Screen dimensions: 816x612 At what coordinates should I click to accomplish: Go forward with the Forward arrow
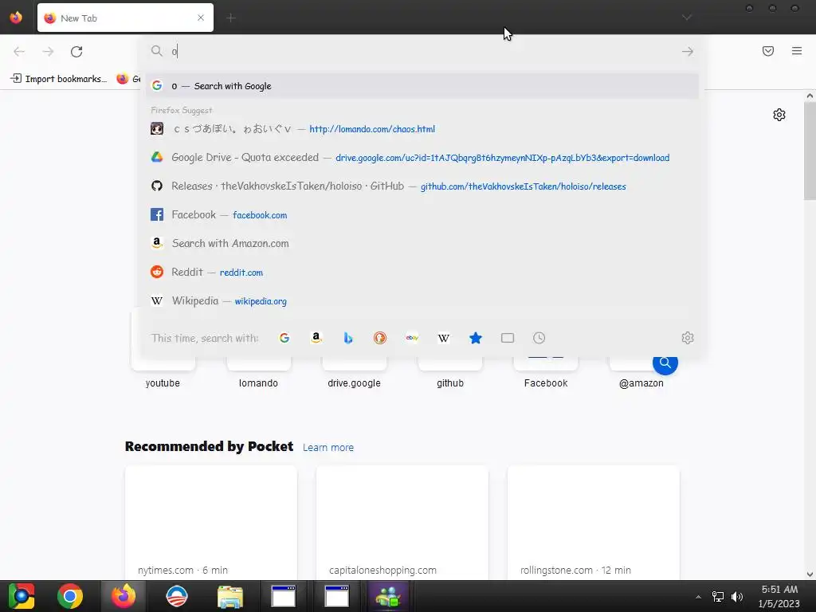pos(48,52)
